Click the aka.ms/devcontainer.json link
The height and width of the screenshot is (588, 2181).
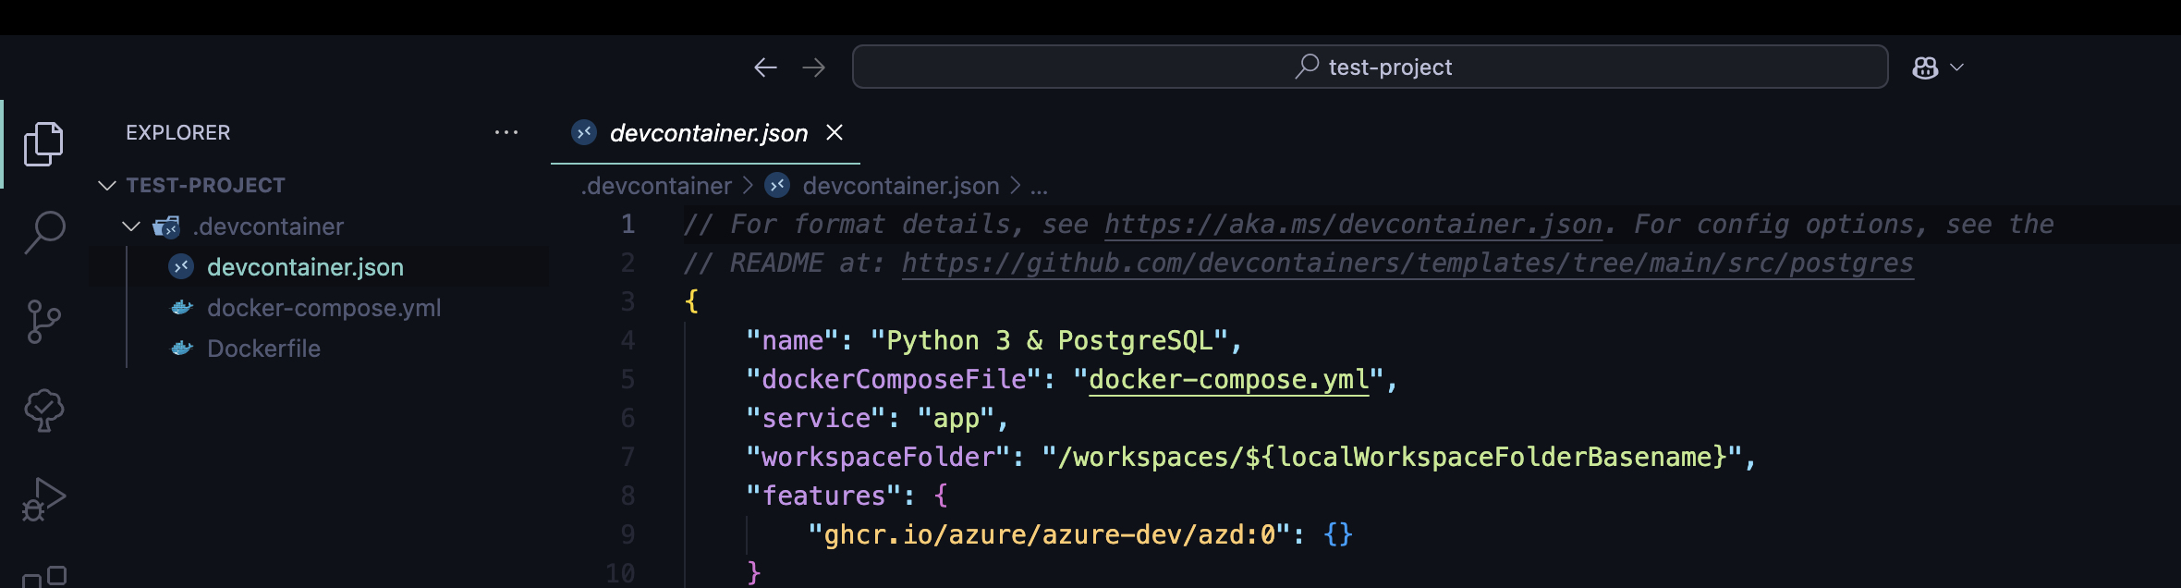[1353, 225]
